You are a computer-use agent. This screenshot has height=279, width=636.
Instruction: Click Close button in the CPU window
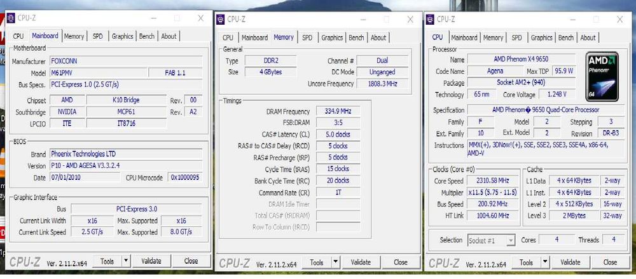(610, 262)
